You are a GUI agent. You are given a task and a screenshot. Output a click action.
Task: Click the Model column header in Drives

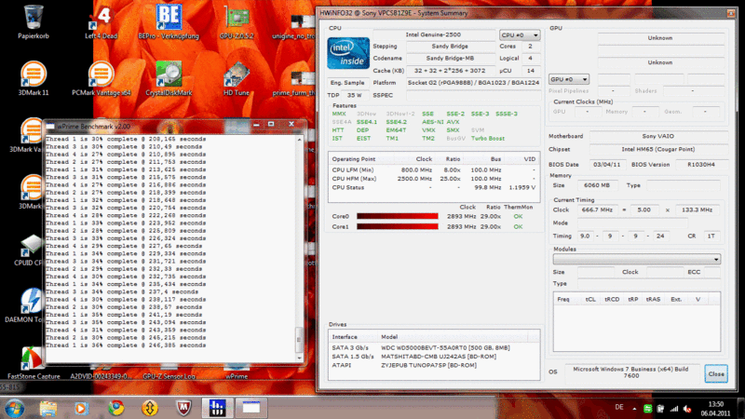tap(453, 337)
